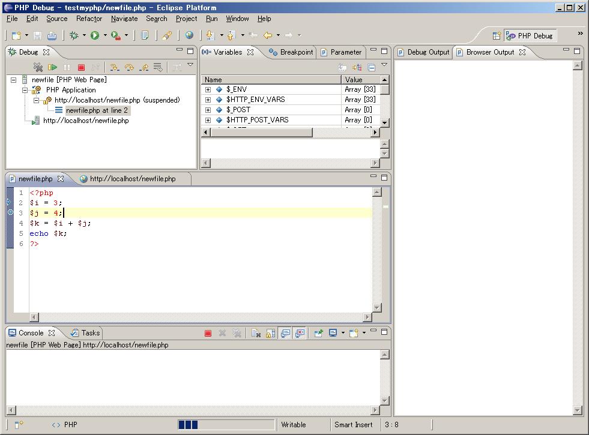Click the Step Return icon
Viewport: 589px width, 435px height.
pyautogui.click(x=143, y=68)
